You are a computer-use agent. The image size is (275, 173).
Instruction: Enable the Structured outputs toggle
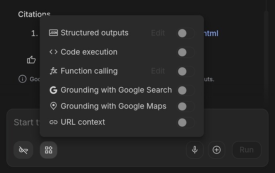(186, 33)
